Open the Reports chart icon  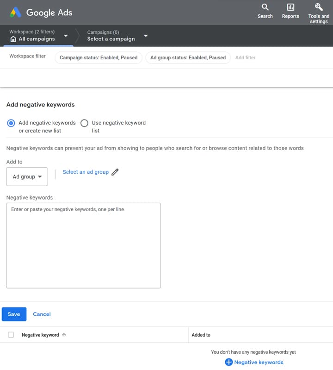click(x=290, y=7)
